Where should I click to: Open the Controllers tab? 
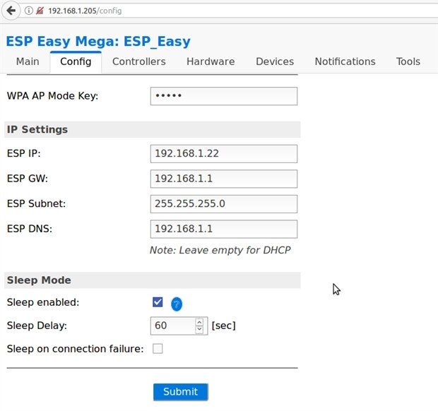(x=139, y=61)
